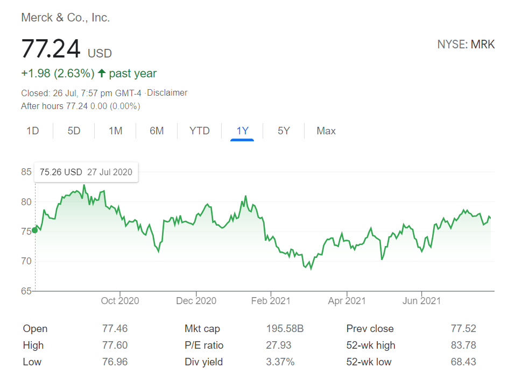The height and width of the screenshot is (389, 515).
Task: Select the 1D chart range
Action: tap(32, 131)
